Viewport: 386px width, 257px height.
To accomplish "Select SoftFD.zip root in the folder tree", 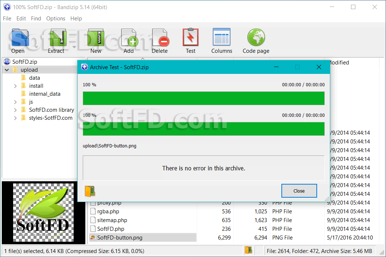I will tap(25, 62).
